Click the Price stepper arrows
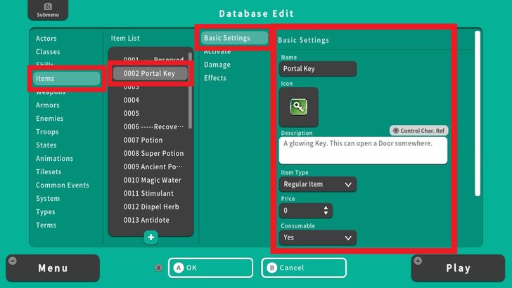Image resolution: width=512 pixels, height=288 pixels. coord(326,211)
